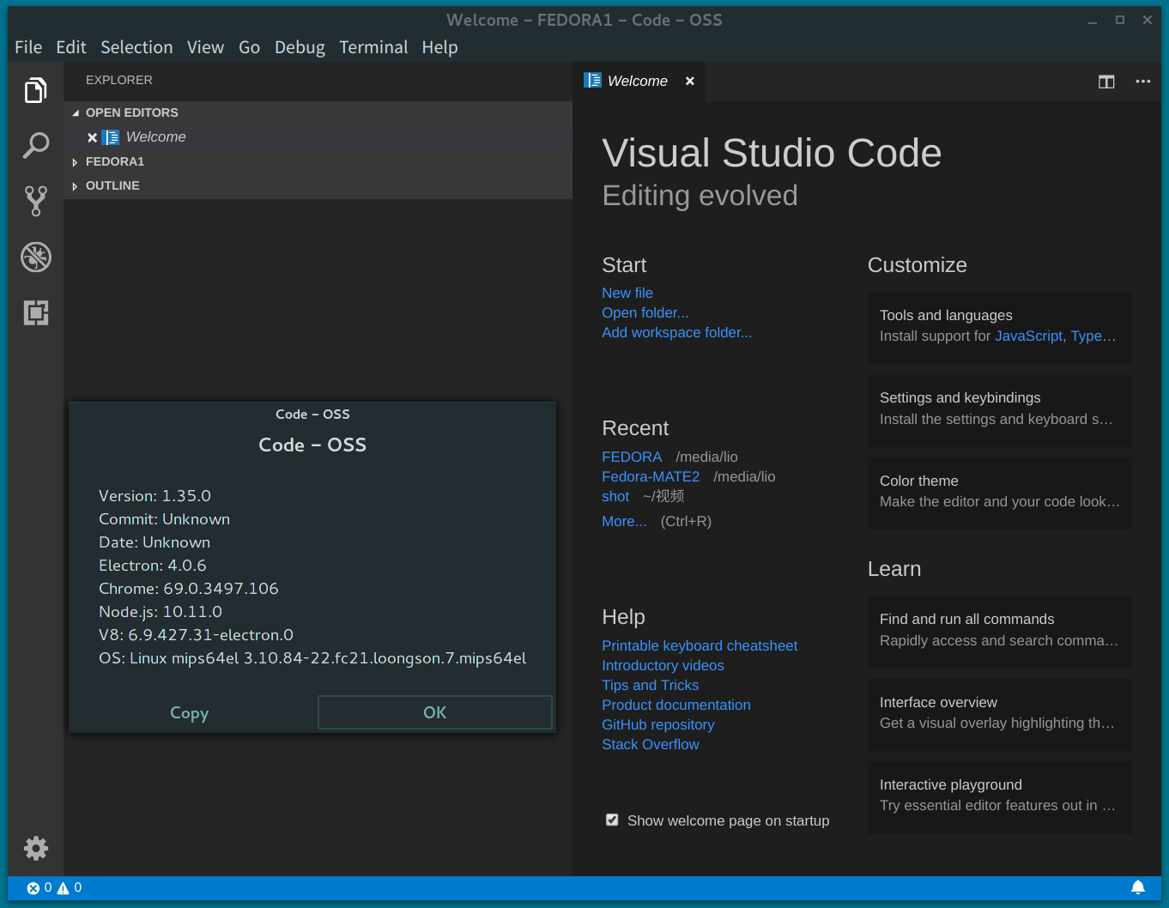This screenshot has width=1169, height=908.
Task: Select the Debug icon in activity bar
Action: [35, 257]
